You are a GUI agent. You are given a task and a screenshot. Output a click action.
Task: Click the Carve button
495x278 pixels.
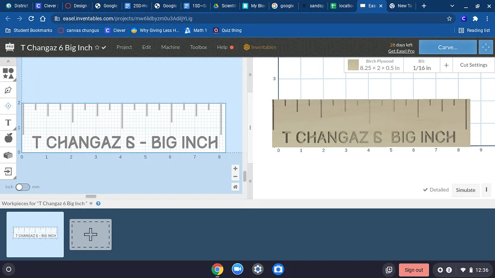pos(448,47)
